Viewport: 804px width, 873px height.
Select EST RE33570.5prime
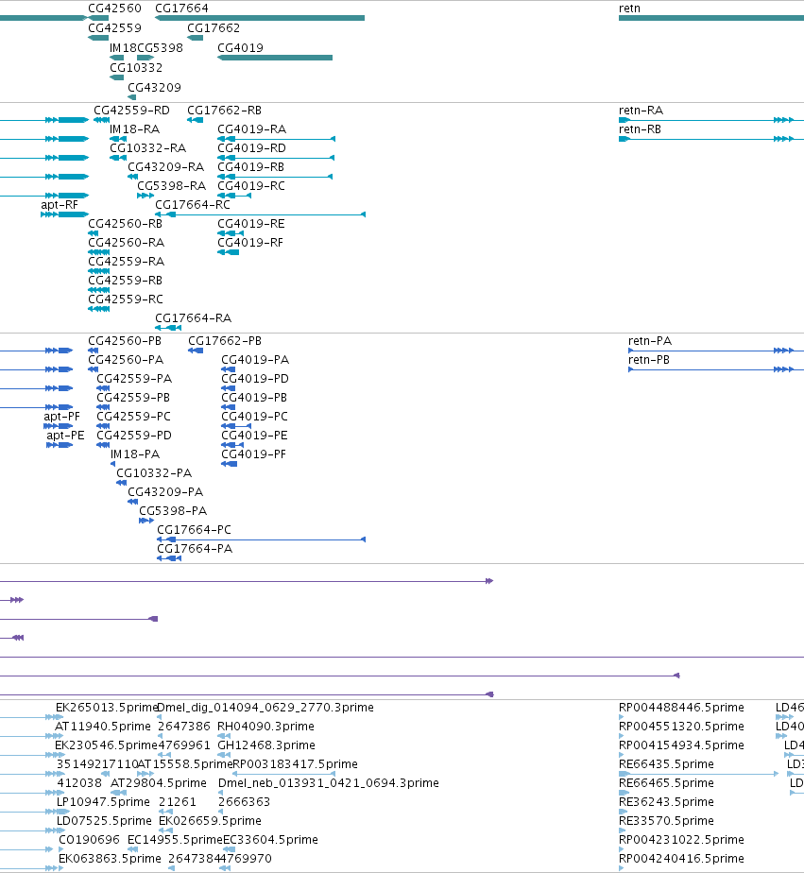click(666, 821)
